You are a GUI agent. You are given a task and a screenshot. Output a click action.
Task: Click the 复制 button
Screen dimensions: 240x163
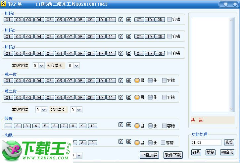pyautogui.click(x=211, y=152)
